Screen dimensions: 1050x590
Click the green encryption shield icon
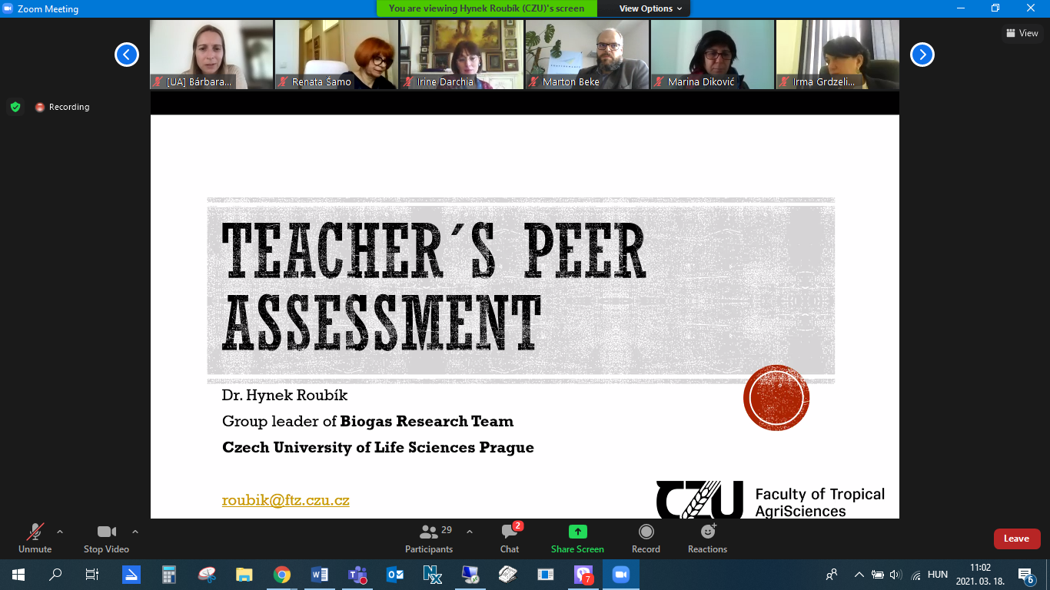[15, 107]
